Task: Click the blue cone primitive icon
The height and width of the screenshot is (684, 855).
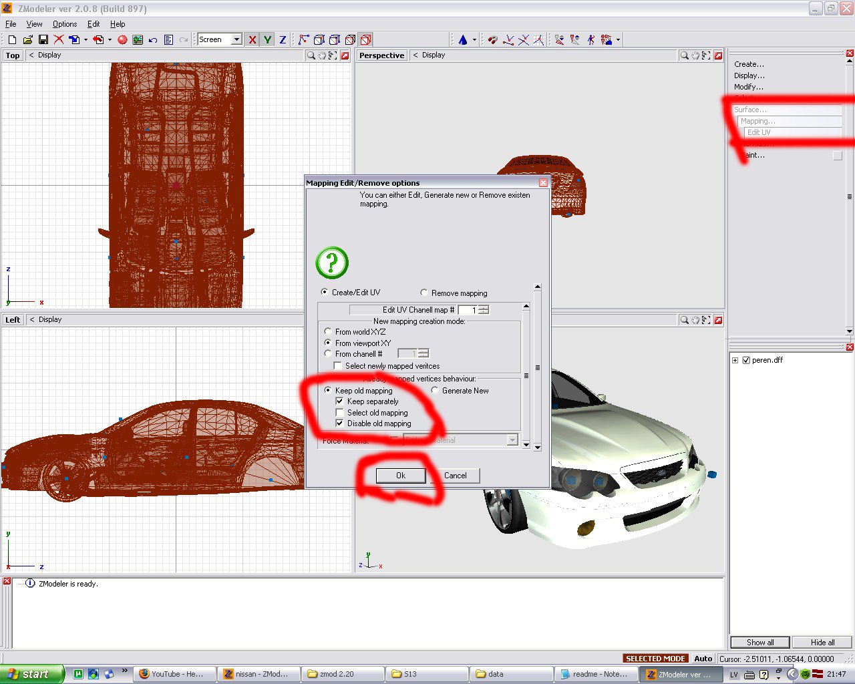Action: tap(462, 40)
